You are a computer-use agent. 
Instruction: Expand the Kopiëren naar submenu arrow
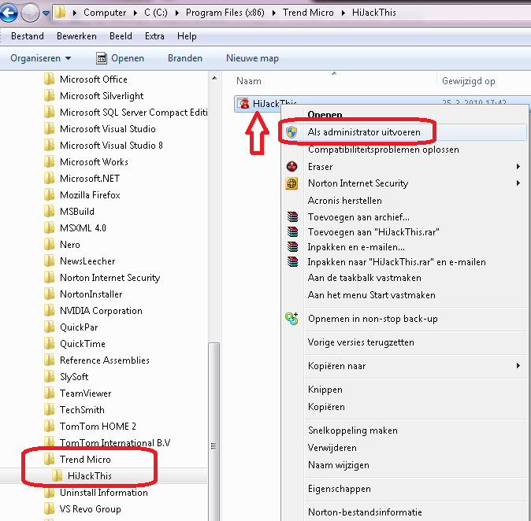click(x=518, y=366)
